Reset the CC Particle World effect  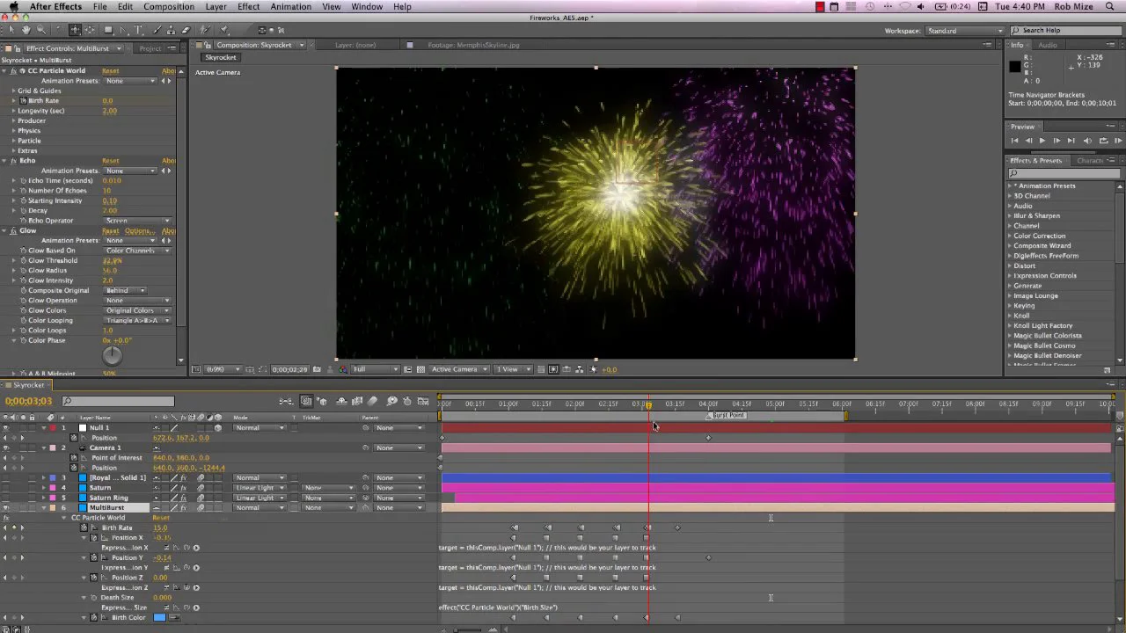tap(110, 70)
